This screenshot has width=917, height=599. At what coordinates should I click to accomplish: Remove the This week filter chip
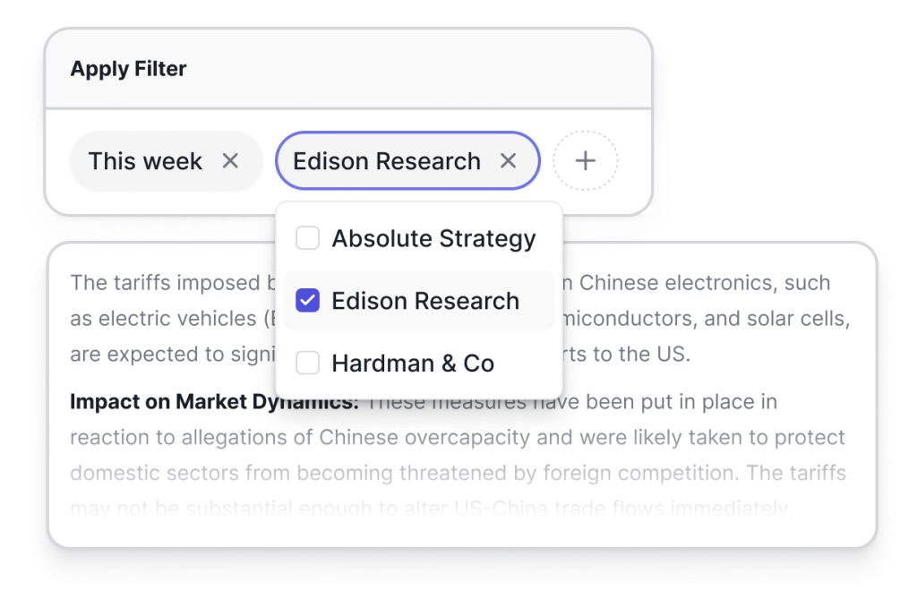230,161
